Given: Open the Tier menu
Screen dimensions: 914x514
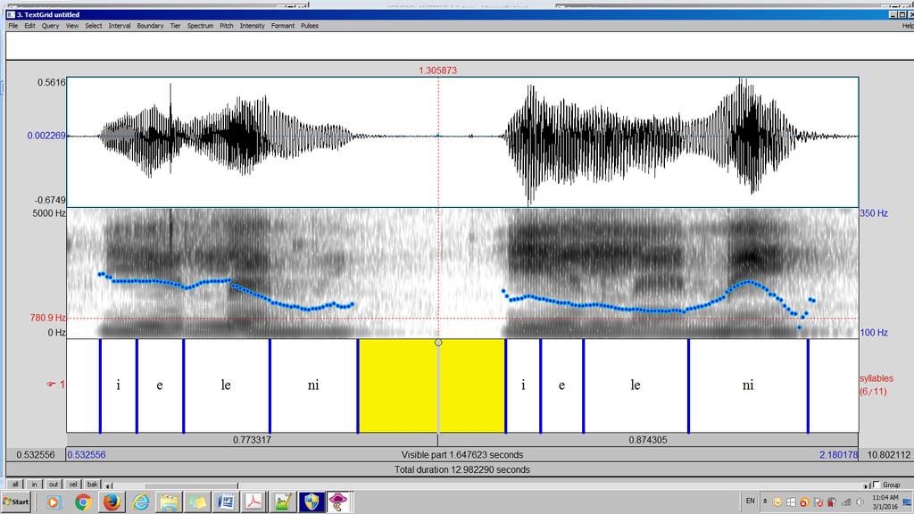Looking at the screenshot, I should point(175,26).
